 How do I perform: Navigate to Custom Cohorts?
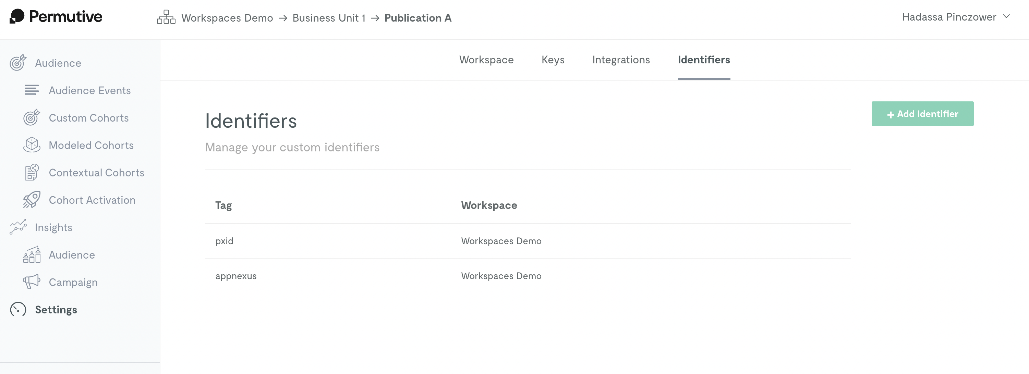(x=89, y=118)
